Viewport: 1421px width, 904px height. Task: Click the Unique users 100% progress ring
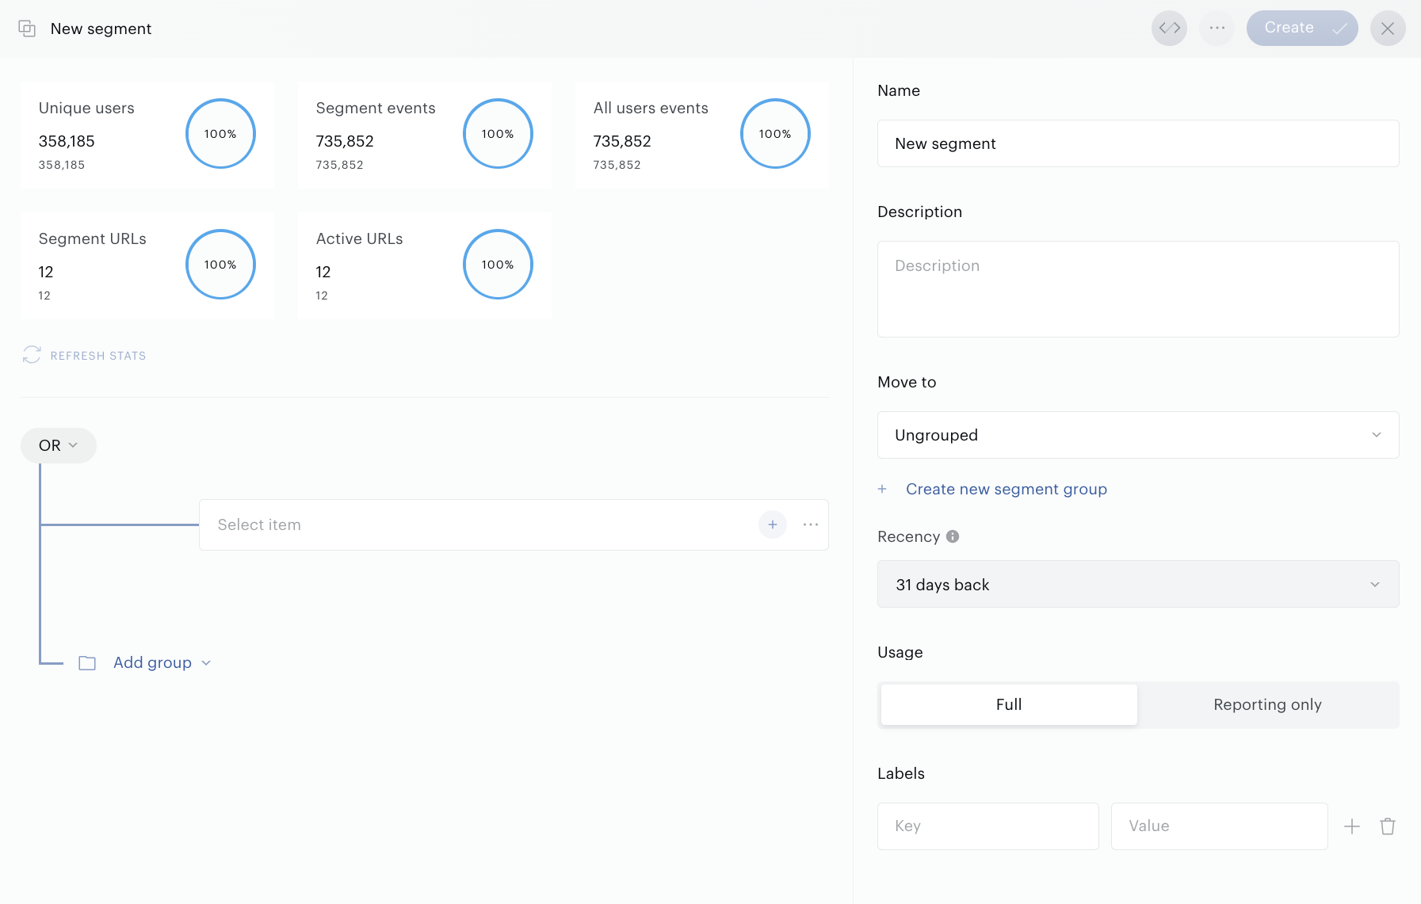[x=220, y=134]
